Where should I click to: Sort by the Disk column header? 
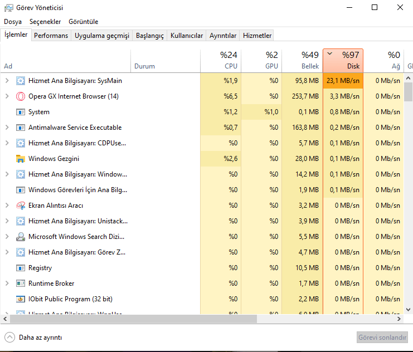pos(343,61)
